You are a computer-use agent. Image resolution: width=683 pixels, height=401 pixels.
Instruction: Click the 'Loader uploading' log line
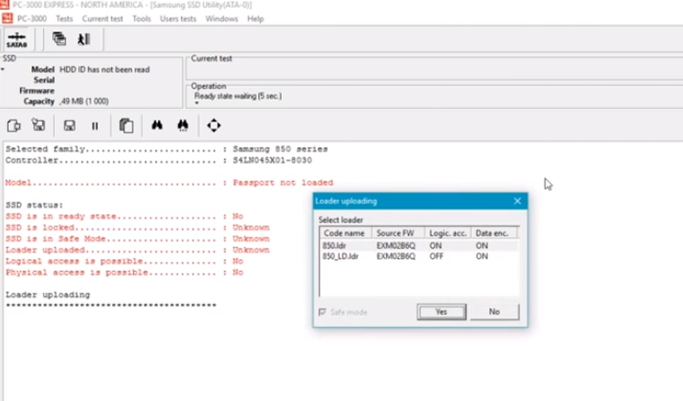48,295
